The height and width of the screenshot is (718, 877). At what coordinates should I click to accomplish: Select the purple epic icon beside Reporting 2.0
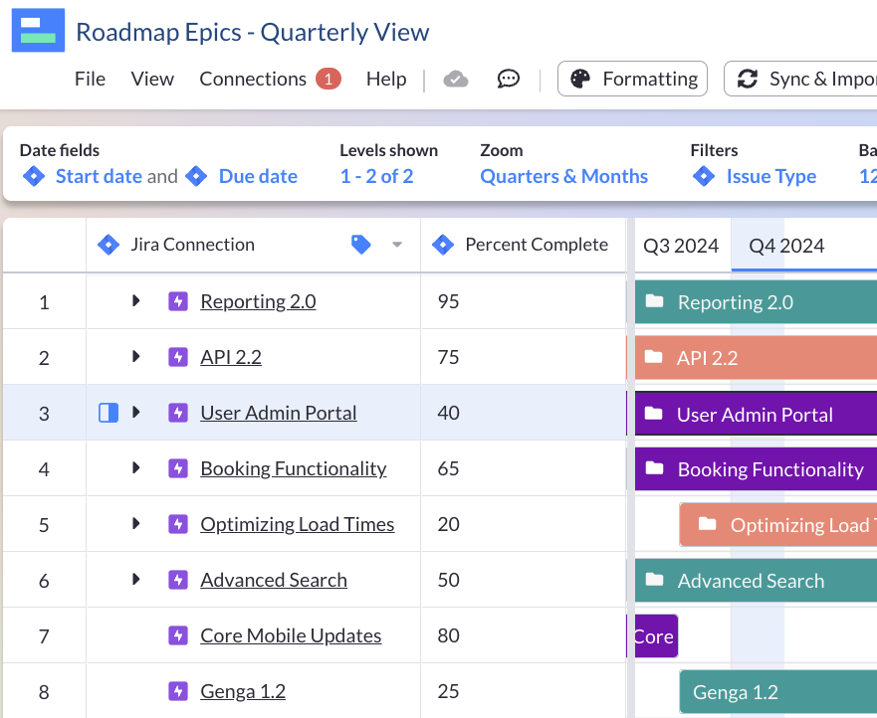[x=177, y=301]
